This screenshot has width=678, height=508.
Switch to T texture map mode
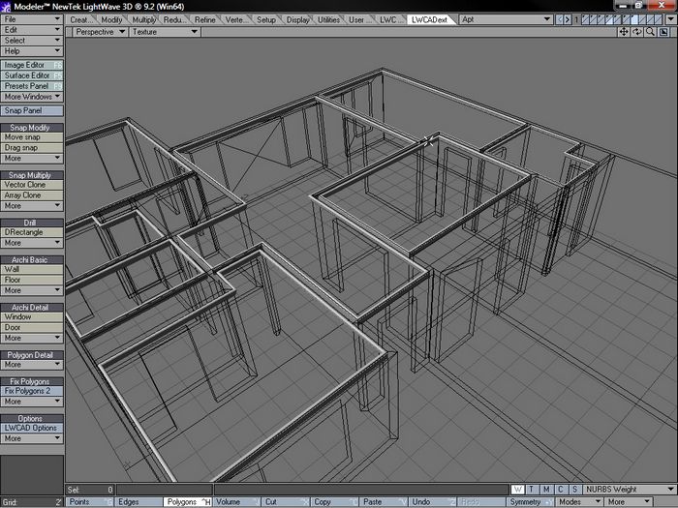(533, 490)
